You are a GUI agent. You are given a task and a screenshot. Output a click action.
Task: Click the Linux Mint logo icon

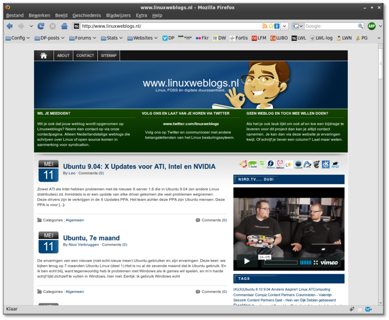pyautogui.click(x=262, y=164)
